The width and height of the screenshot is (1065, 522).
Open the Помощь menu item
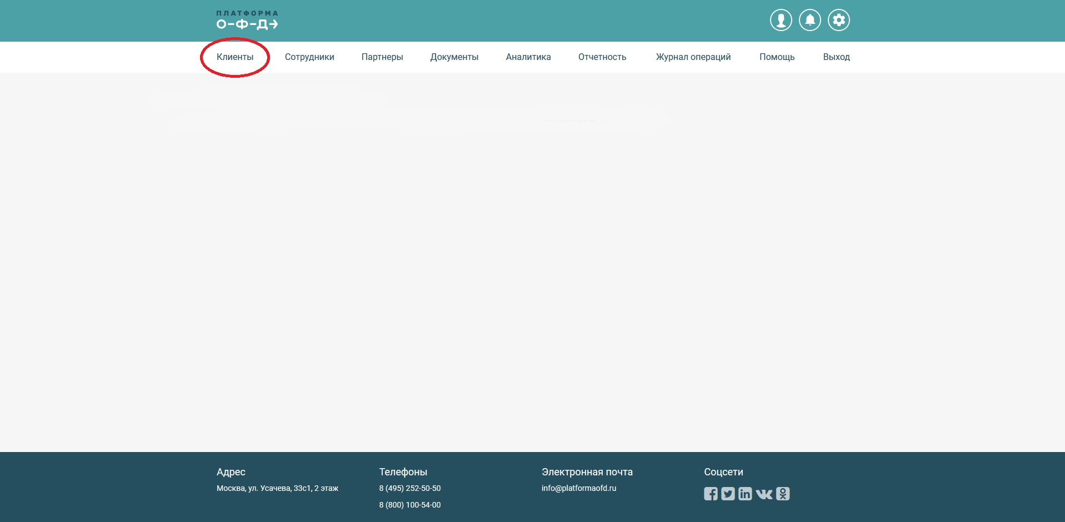click(777, 57)
